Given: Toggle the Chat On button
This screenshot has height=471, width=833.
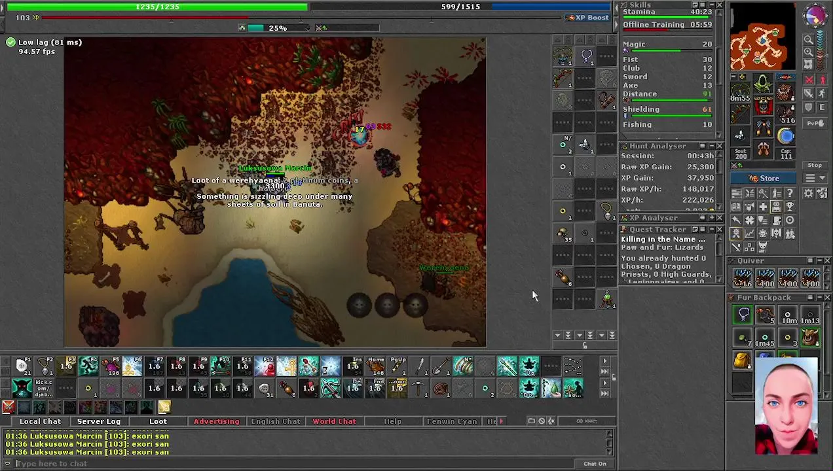Looking at the screenshot, I should click(x=595, y=464).
